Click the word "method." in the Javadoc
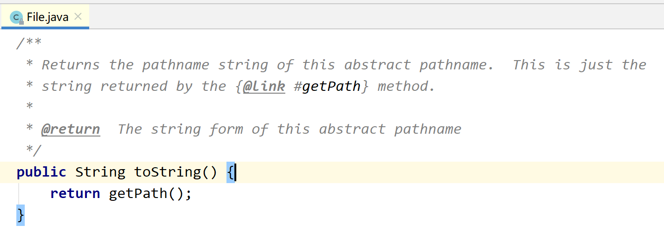Viewport: 664px width, 239px height. click(406, 86)
